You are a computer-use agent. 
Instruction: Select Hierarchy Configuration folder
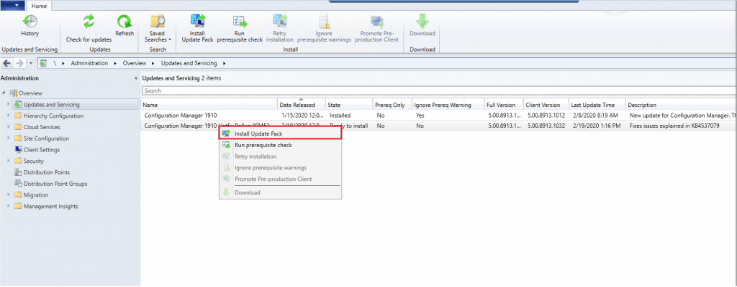(x=53, y=116)
